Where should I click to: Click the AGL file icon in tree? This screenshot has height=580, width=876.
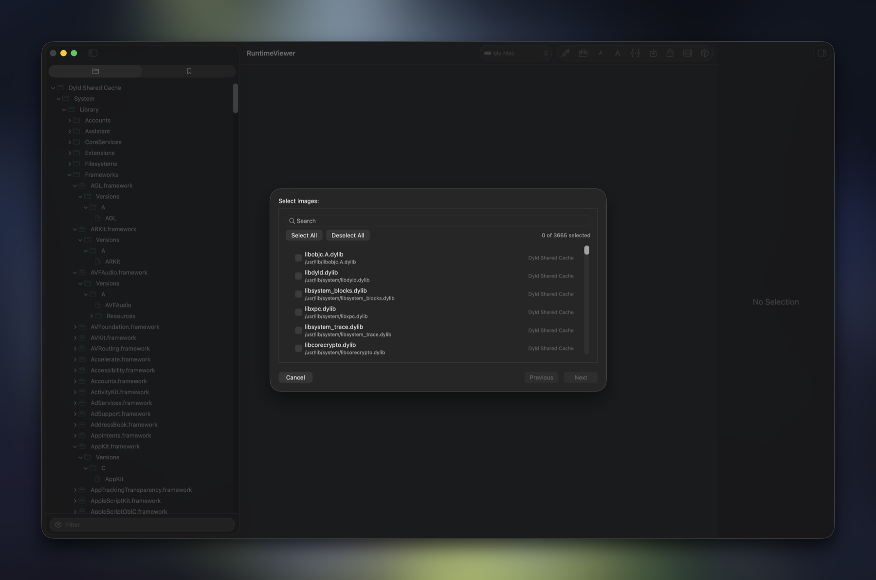coord(97,218)
